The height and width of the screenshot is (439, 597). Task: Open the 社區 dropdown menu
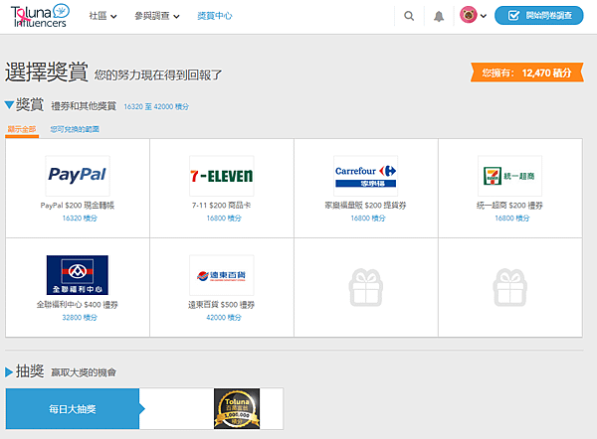(x=102, y=16)
